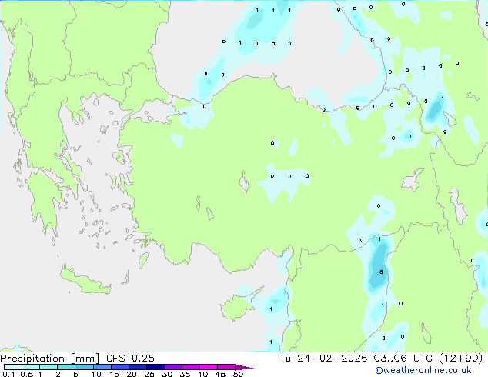Click the '50' legend scale label
The width and height of the screenshot is (488, 377).
(238, 374)
